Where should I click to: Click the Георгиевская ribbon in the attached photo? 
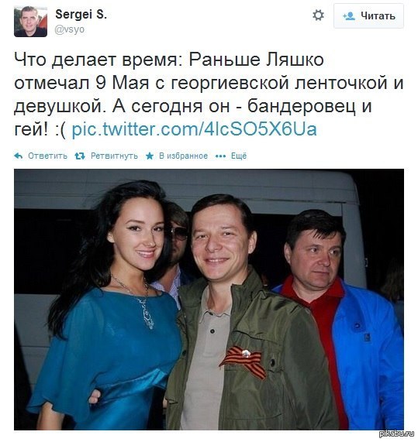(x=244, y=361)
